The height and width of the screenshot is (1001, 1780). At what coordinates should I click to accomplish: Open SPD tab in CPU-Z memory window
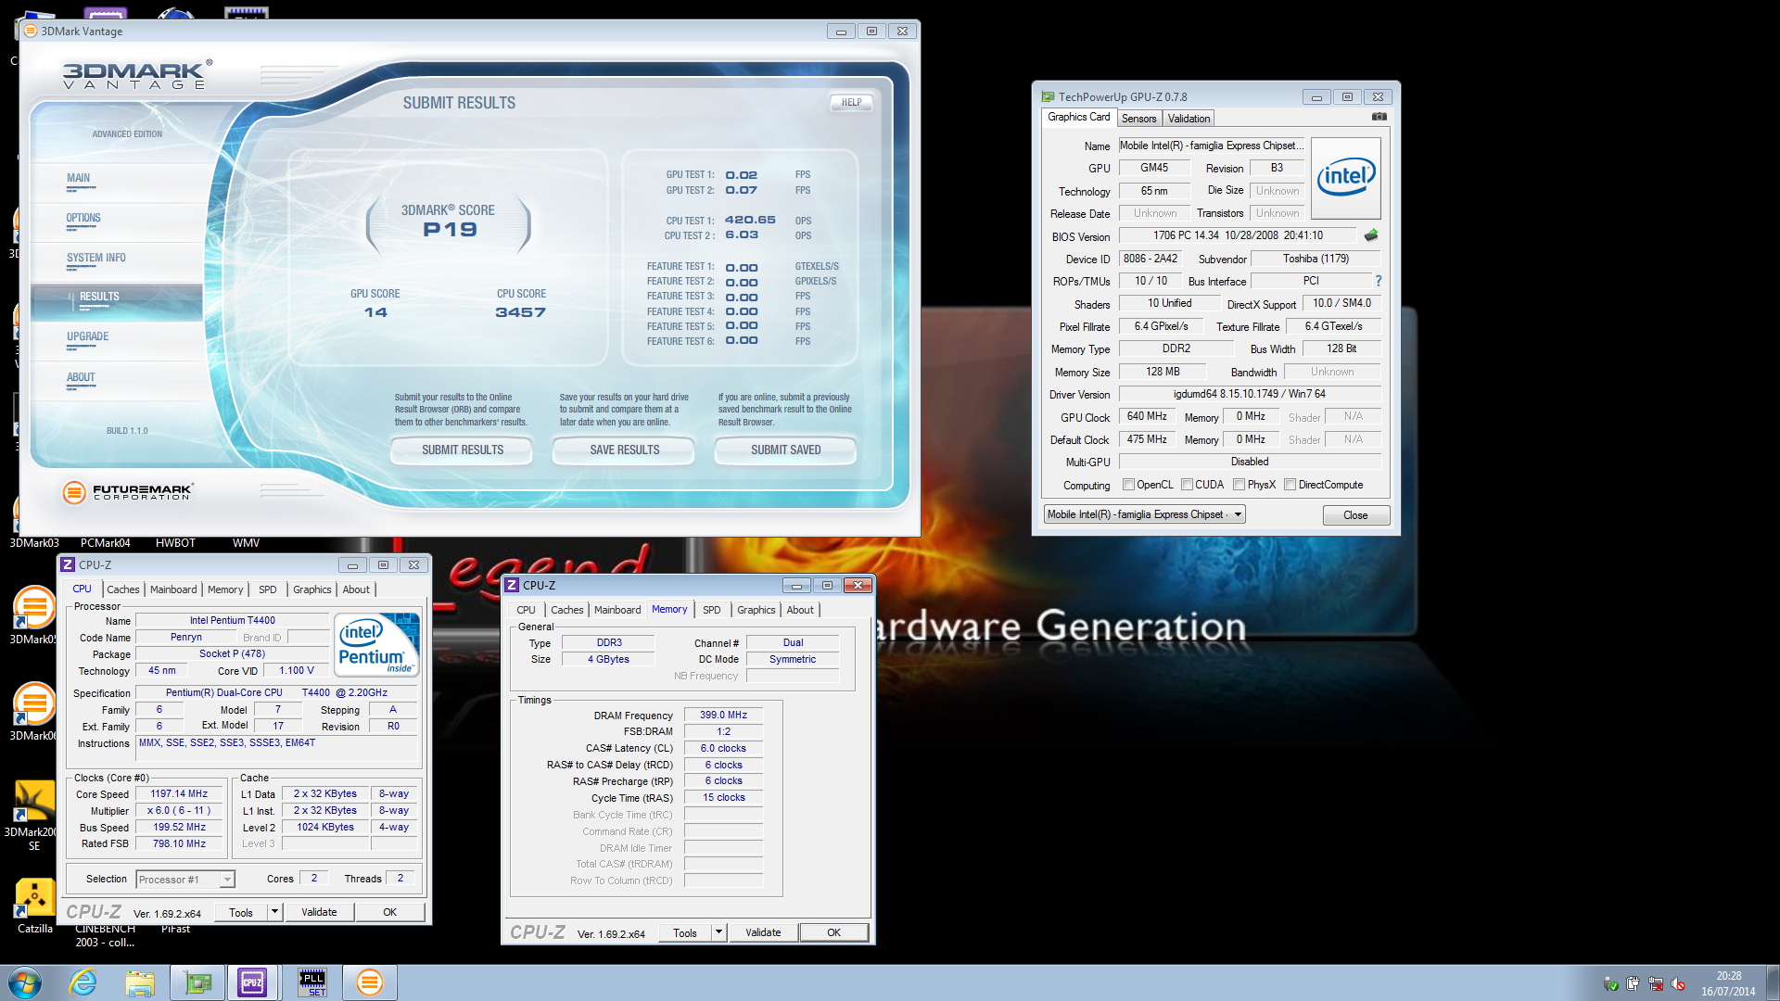pyautogui.click(x=711, y=610)
